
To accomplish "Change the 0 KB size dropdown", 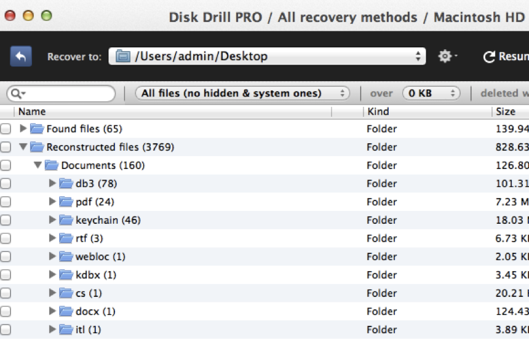I will pyautogui.click(x=431, y=93).
